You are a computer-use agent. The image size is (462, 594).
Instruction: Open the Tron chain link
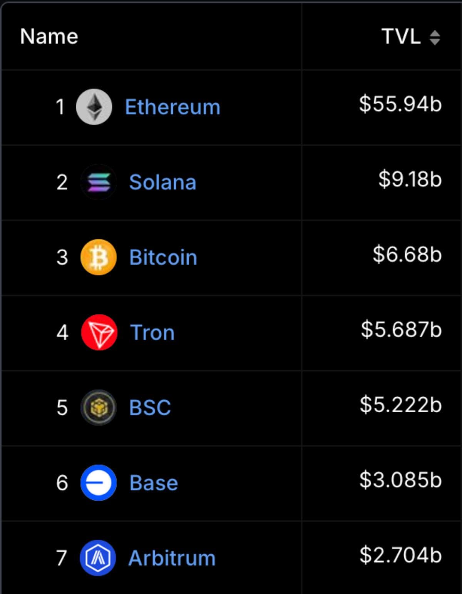click(152, 333)
